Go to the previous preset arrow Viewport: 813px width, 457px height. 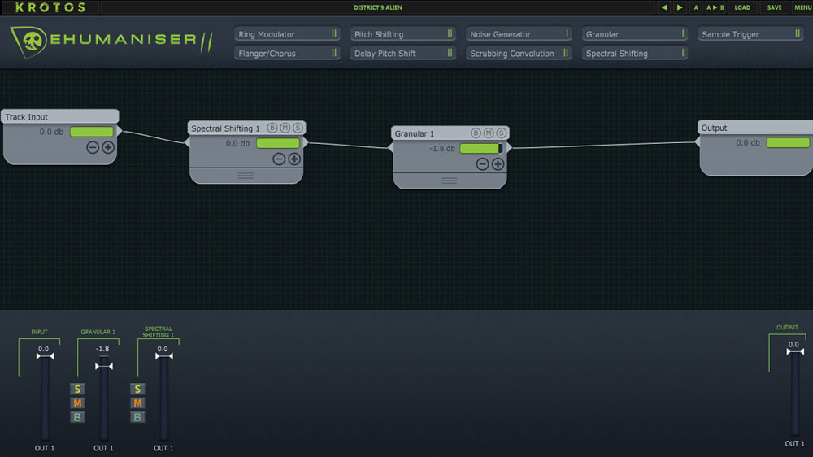pos(664,7)
